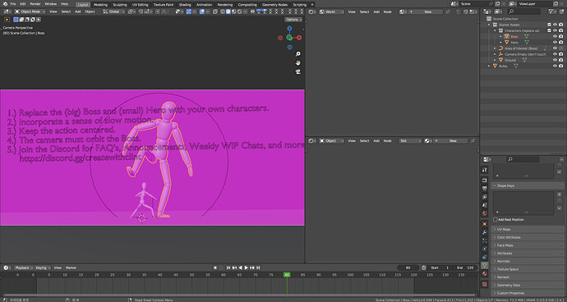Image resolution: width=567 pixels, height=302 pixels.
Task: Hide the Ground object in outliner
Action: click(x=555, y=60)
